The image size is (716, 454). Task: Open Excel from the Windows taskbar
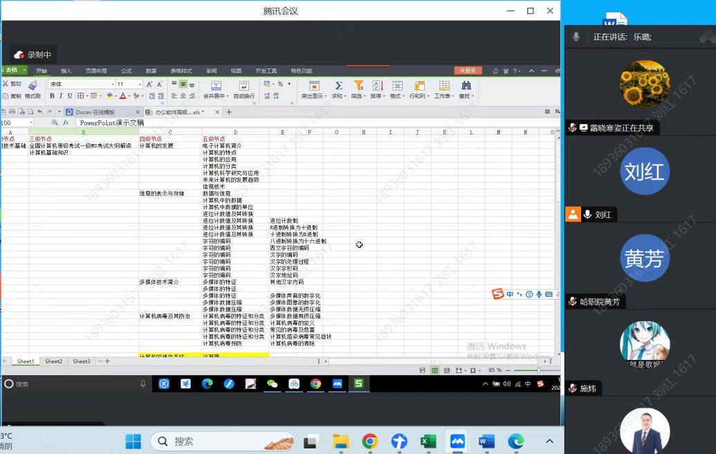(428, 442)
